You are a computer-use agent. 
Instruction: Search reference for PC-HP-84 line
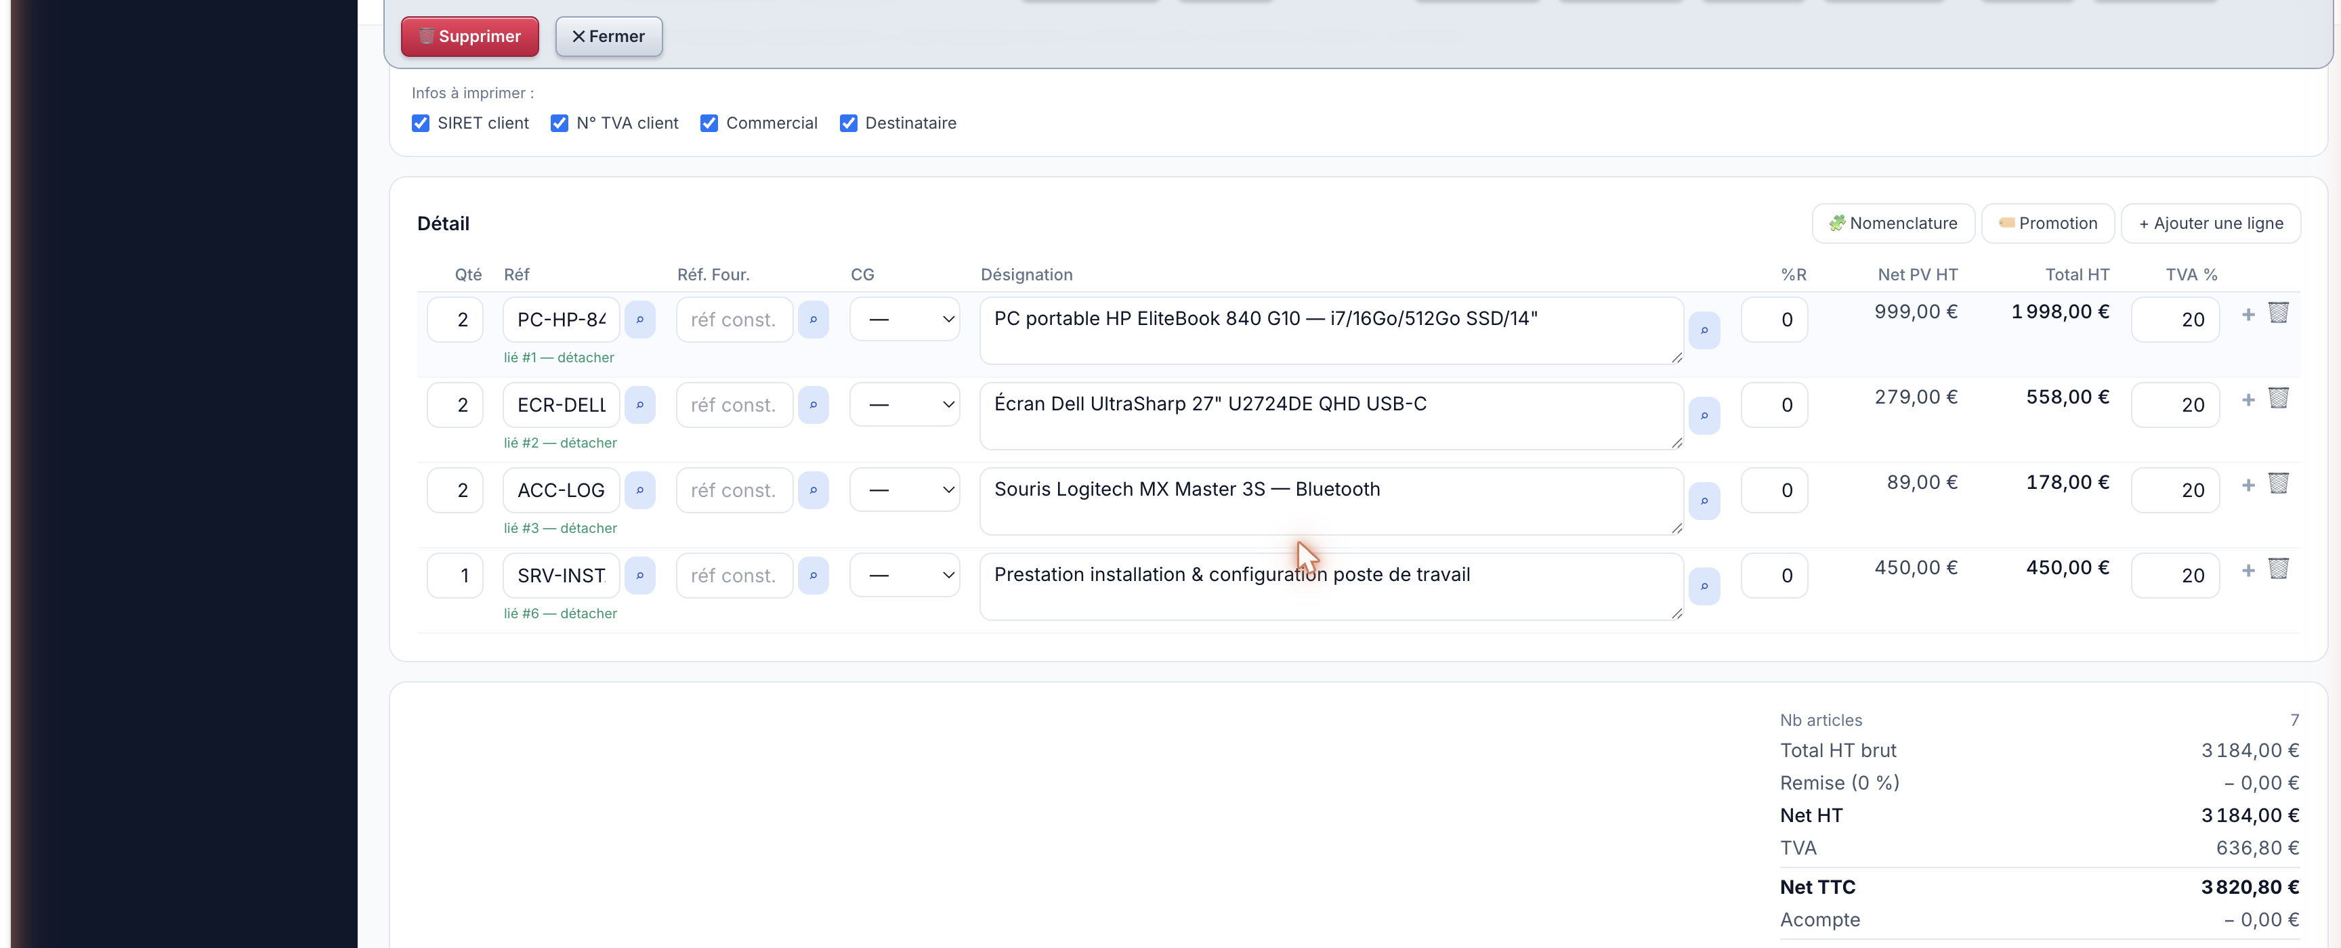[x=639, y=320]
